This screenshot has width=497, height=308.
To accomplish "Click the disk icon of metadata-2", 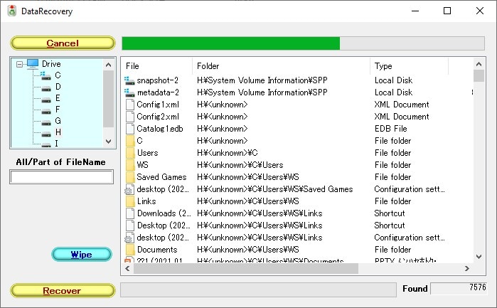I will [x=129, y=92].
